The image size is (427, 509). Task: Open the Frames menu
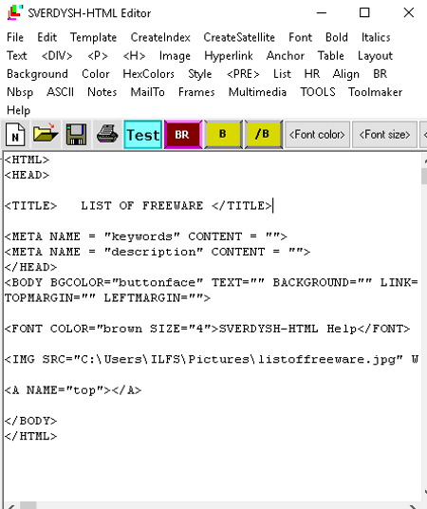[x=196, y=92]
